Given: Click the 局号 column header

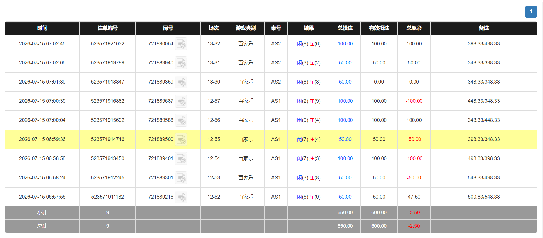Looking at the screenshot, I should pos(168,28).
